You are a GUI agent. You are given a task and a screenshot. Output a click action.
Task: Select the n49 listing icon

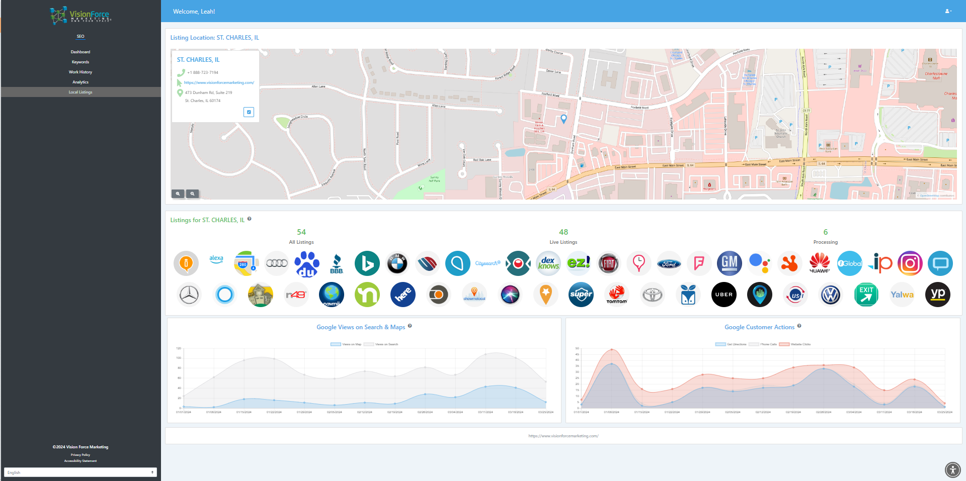296,295
